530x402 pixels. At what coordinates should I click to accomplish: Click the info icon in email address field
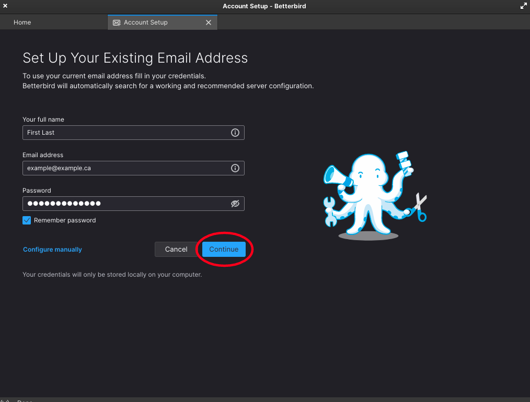[235, 168]
